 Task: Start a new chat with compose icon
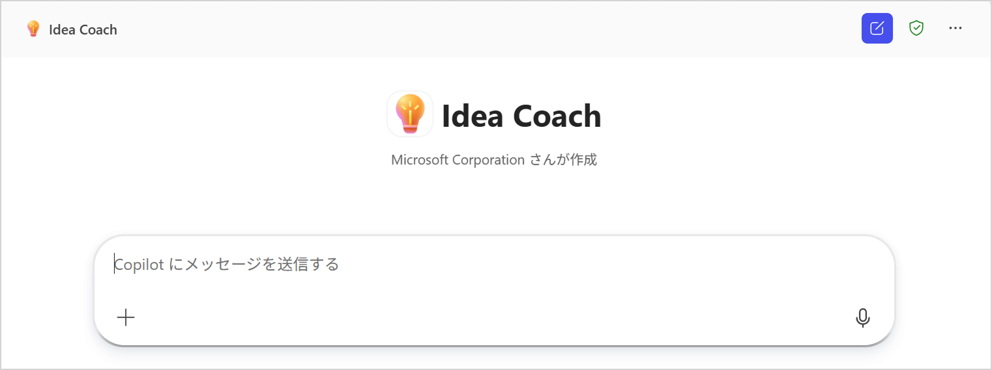click(x=877, y=29)
